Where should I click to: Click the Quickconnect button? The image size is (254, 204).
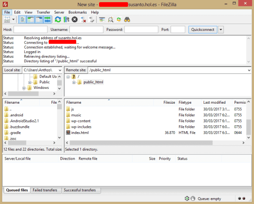point(203,30)
